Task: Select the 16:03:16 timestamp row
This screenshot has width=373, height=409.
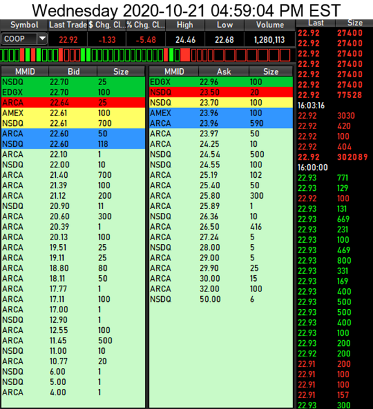Action: tap(335, 105)
